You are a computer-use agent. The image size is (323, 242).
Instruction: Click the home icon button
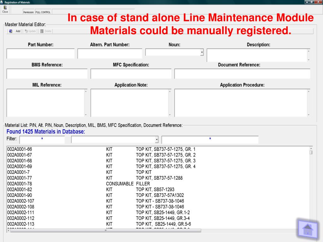coord(307,230)
